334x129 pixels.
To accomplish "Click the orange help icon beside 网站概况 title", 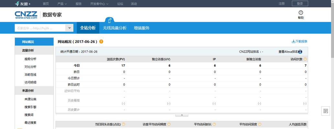I will click(x=101, y=42).
